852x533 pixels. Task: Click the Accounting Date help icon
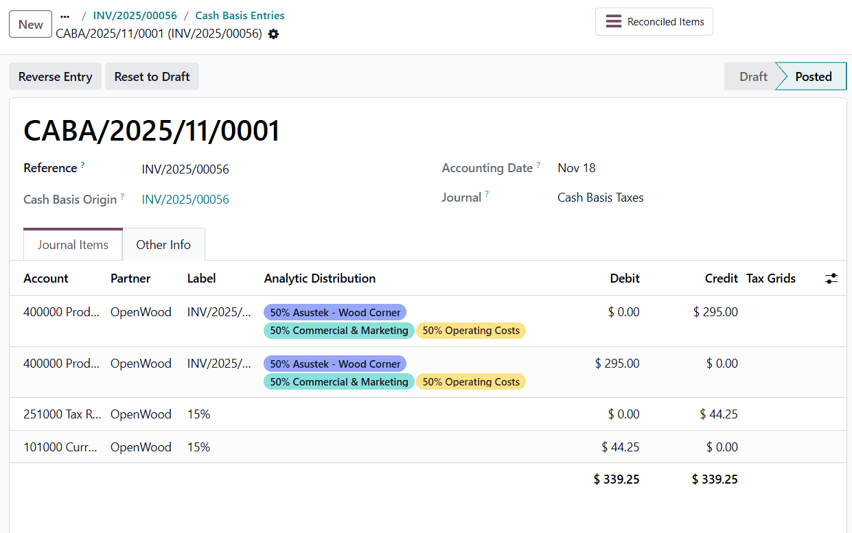coord(538,163)
